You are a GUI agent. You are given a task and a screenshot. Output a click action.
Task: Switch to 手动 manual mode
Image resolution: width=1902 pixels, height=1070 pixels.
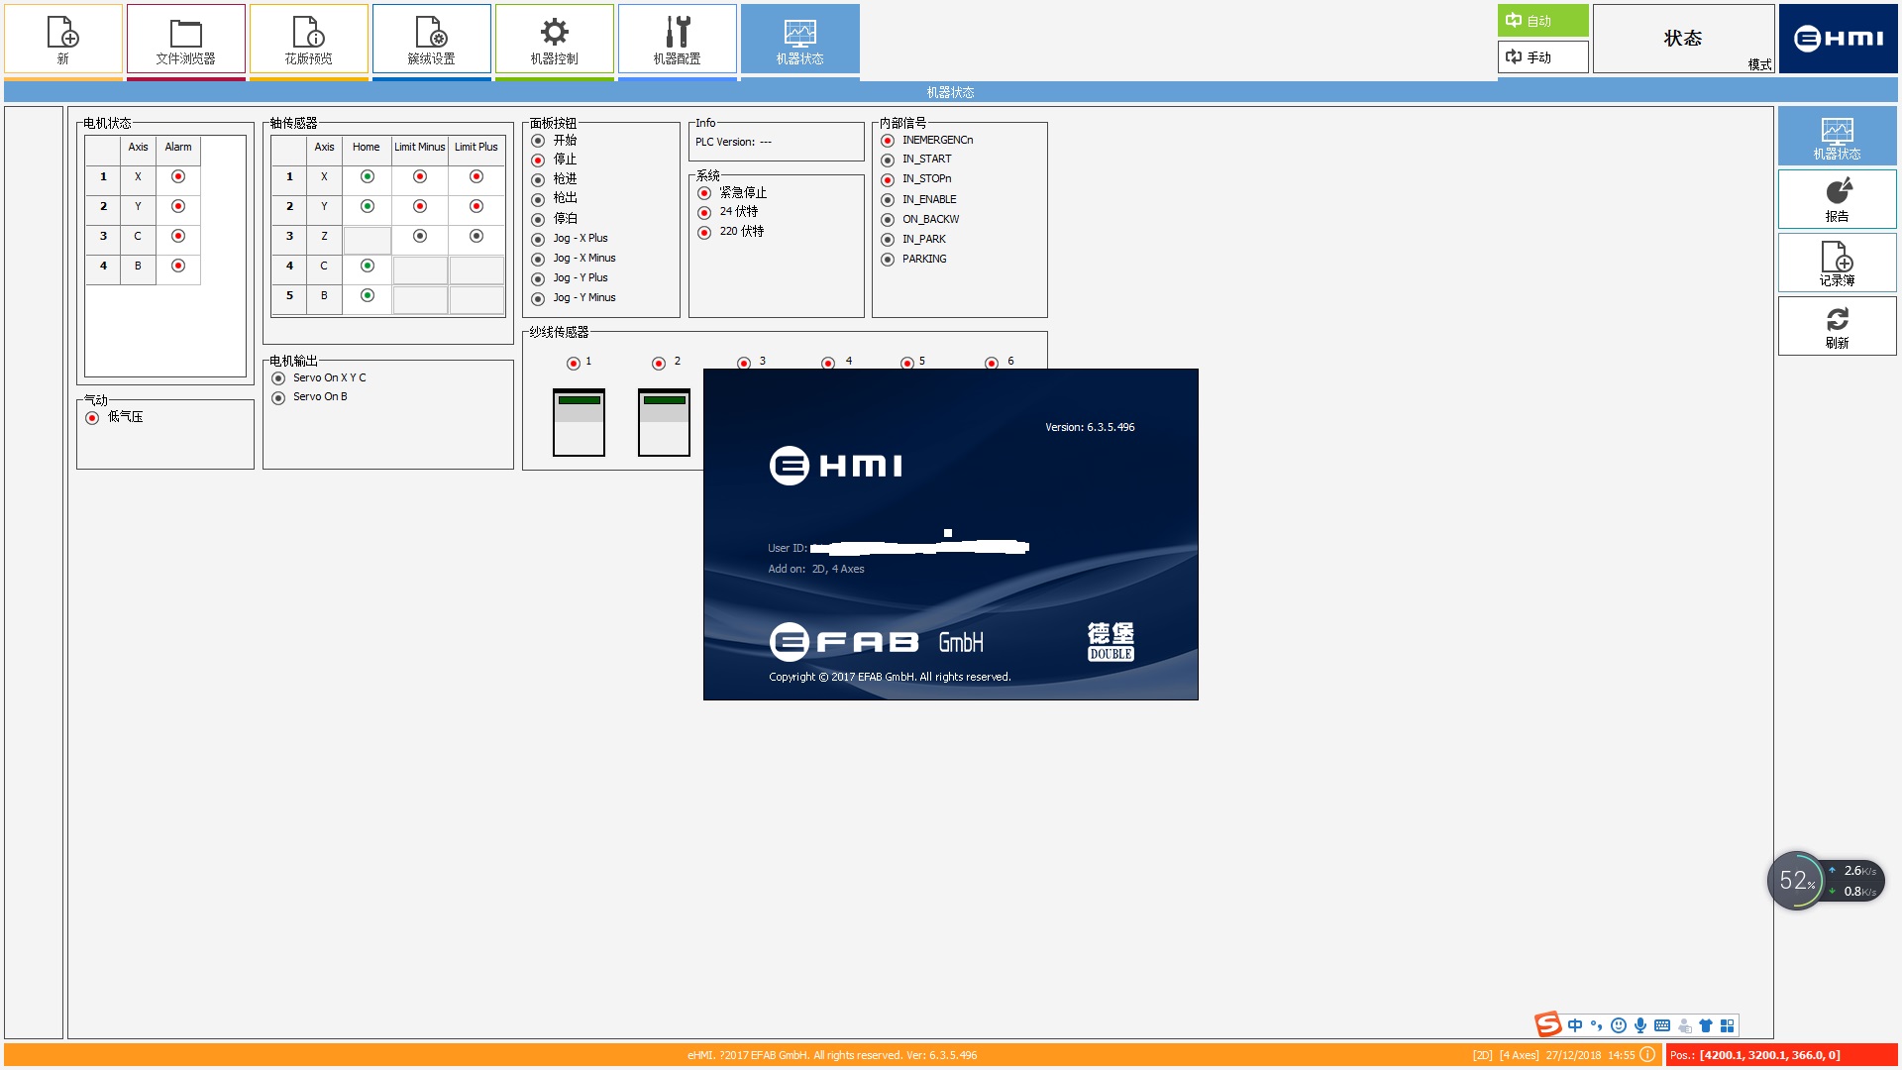(x=1542, y=57)
